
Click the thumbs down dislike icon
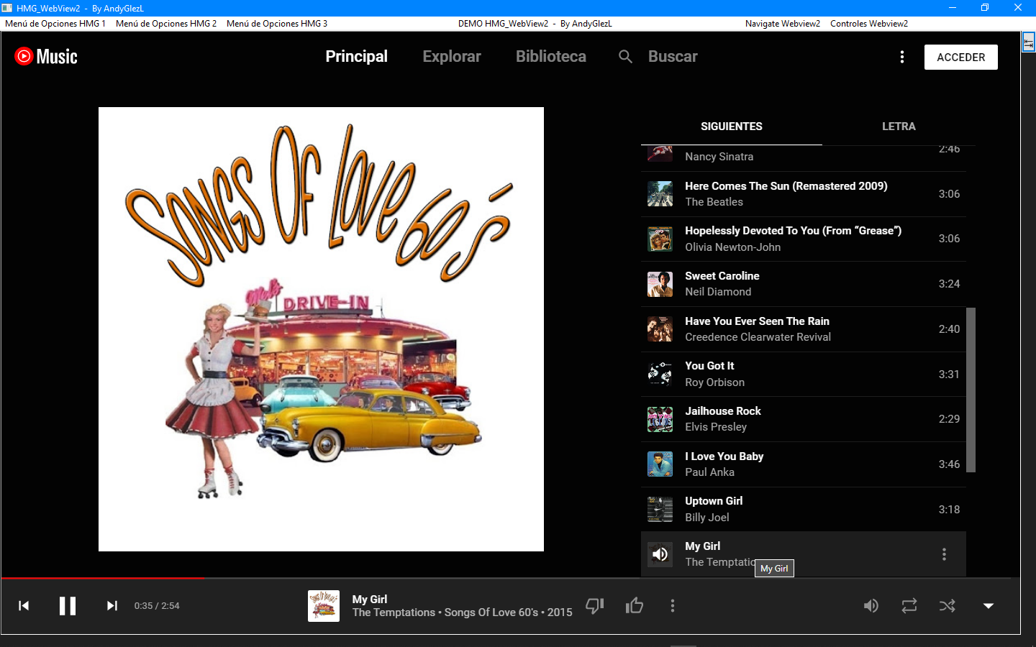pyautogui.click(x=594, y=606)
